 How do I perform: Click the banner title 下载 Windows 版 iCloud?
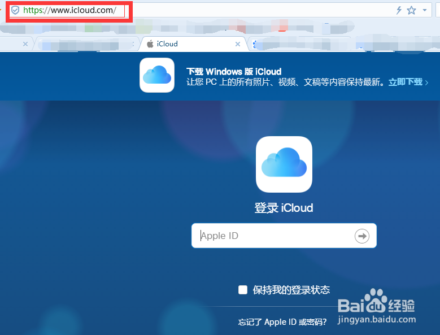tap(234, 72)
